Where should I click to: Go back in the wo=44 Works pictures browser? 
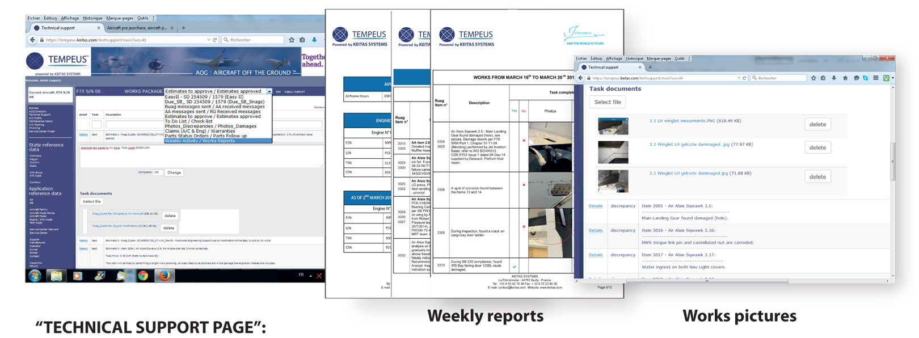(x=580, y=78)
